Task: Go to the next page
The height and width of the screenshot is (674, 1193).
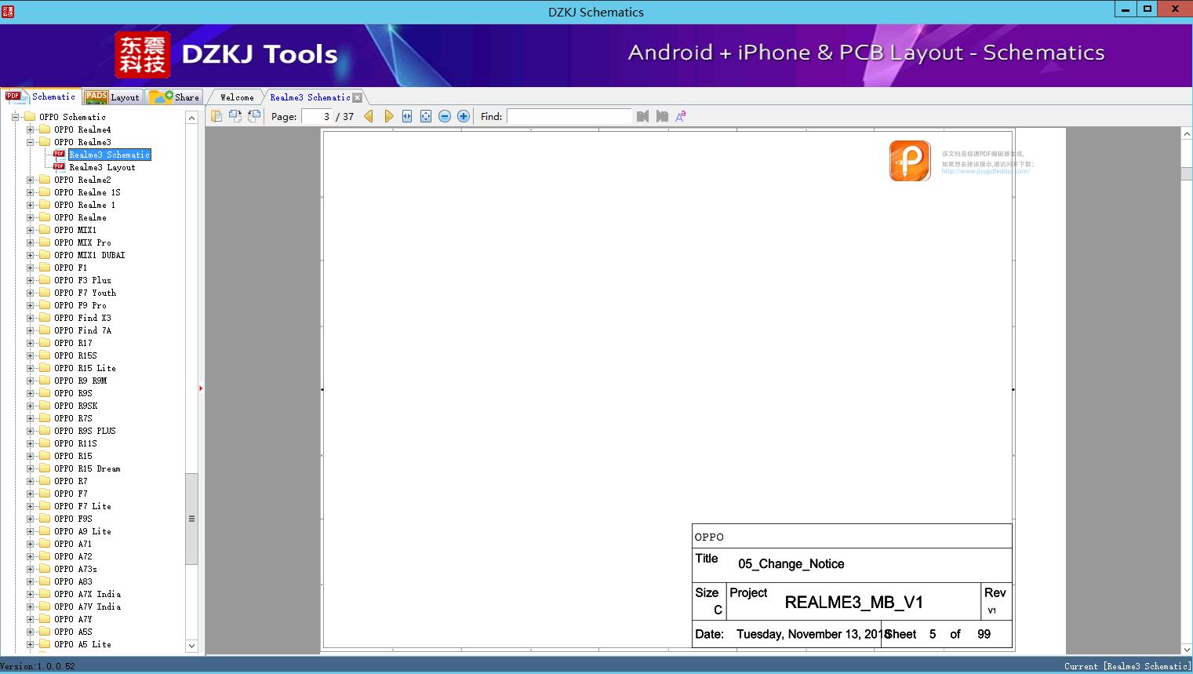Action: tap(388, 116)
